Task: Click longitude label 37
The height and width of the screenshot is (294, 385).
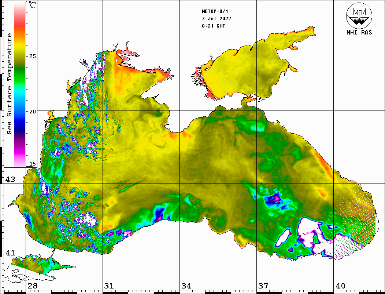Action: click(263, 286)
